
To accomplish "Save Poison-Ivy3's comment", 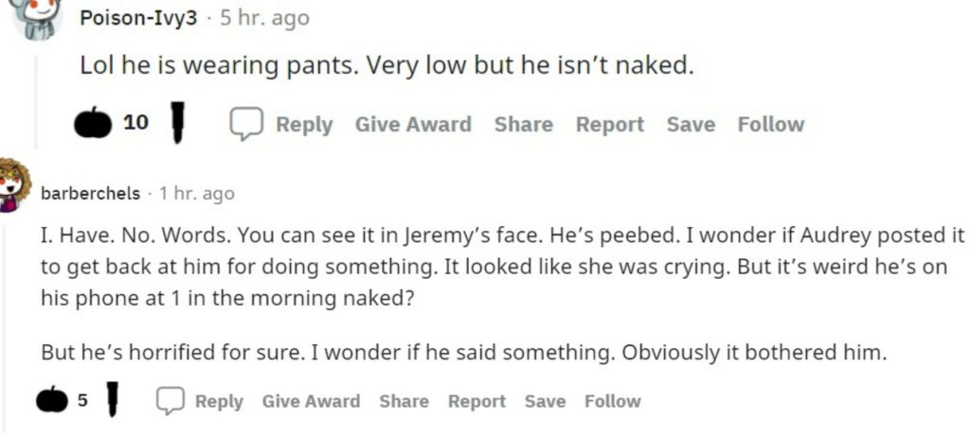I will (x=691, y=124).
